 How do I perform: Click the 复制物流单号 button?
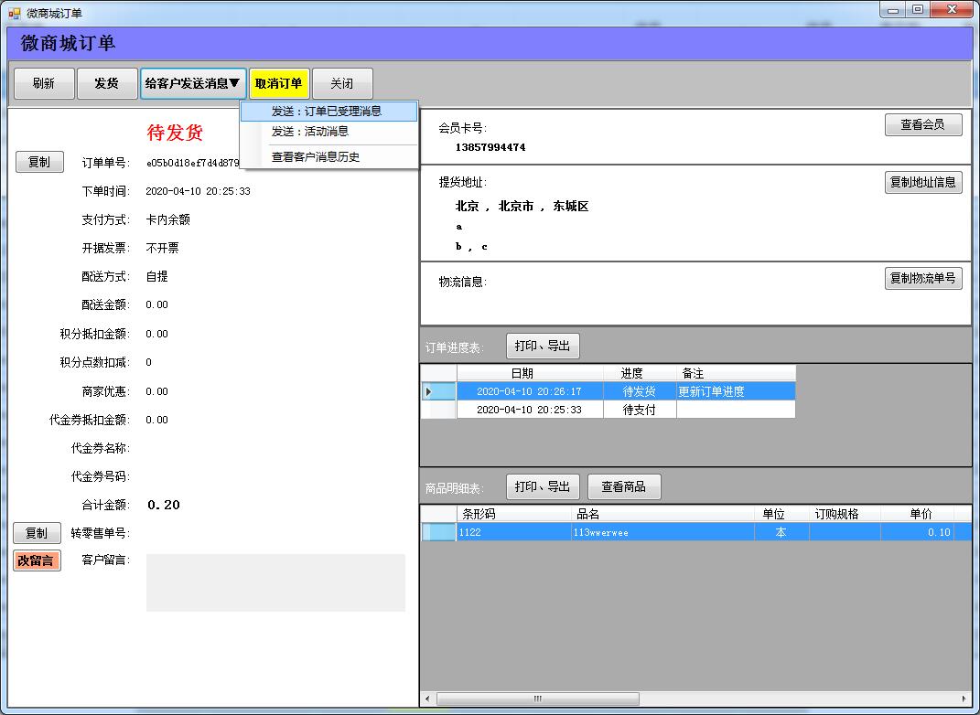[x=923, y=279]
